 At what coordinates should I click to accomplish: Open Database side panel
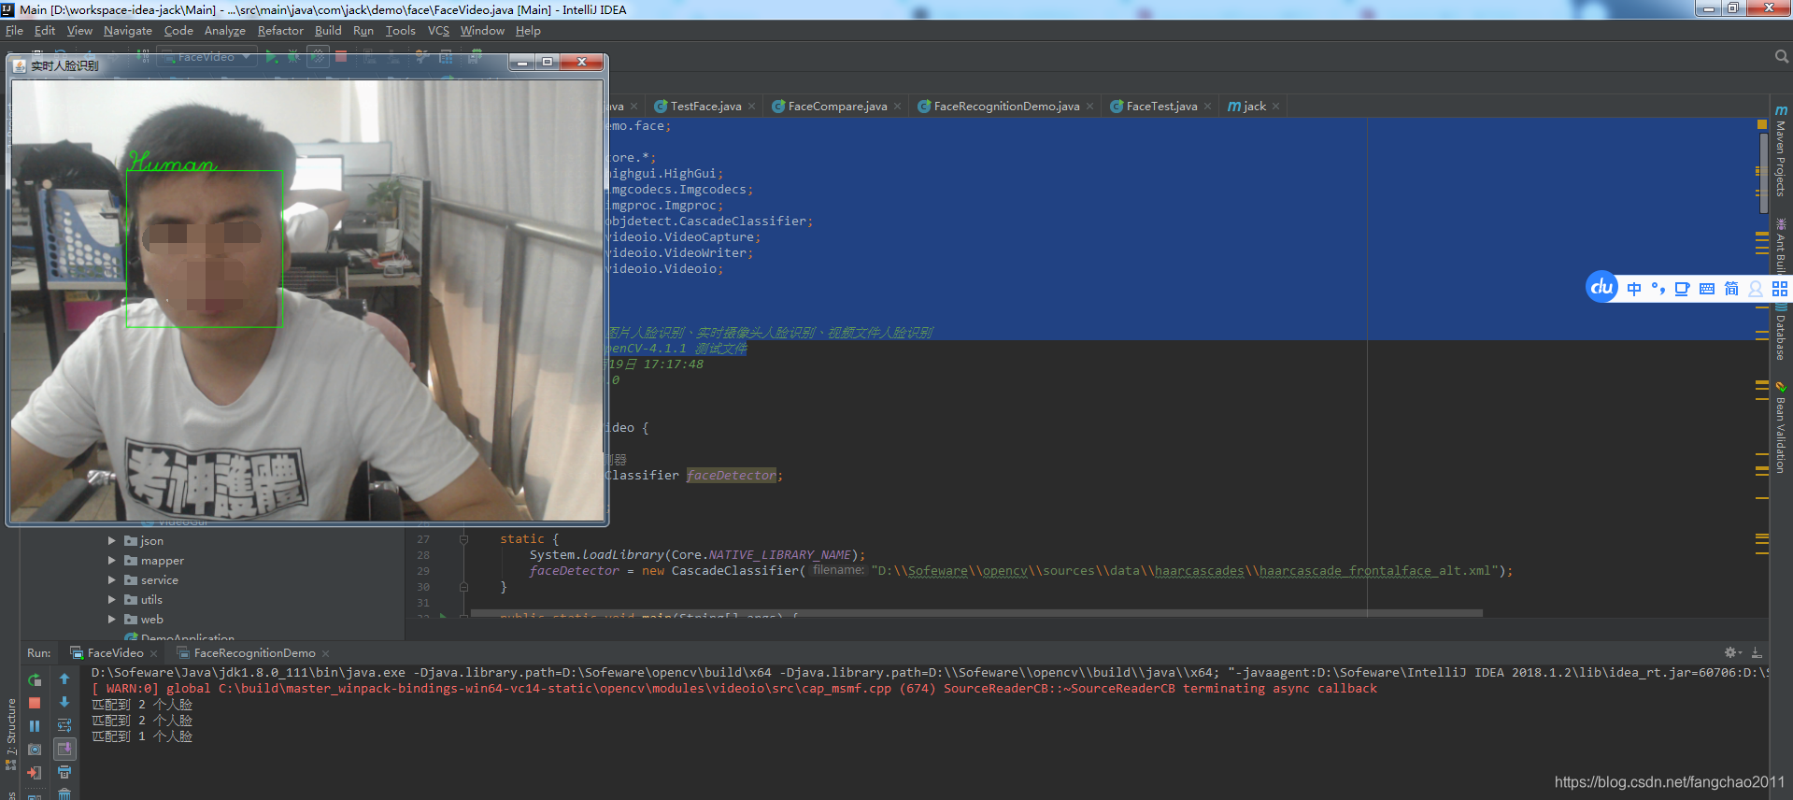pyautogui.click(x=1781, y=332)
